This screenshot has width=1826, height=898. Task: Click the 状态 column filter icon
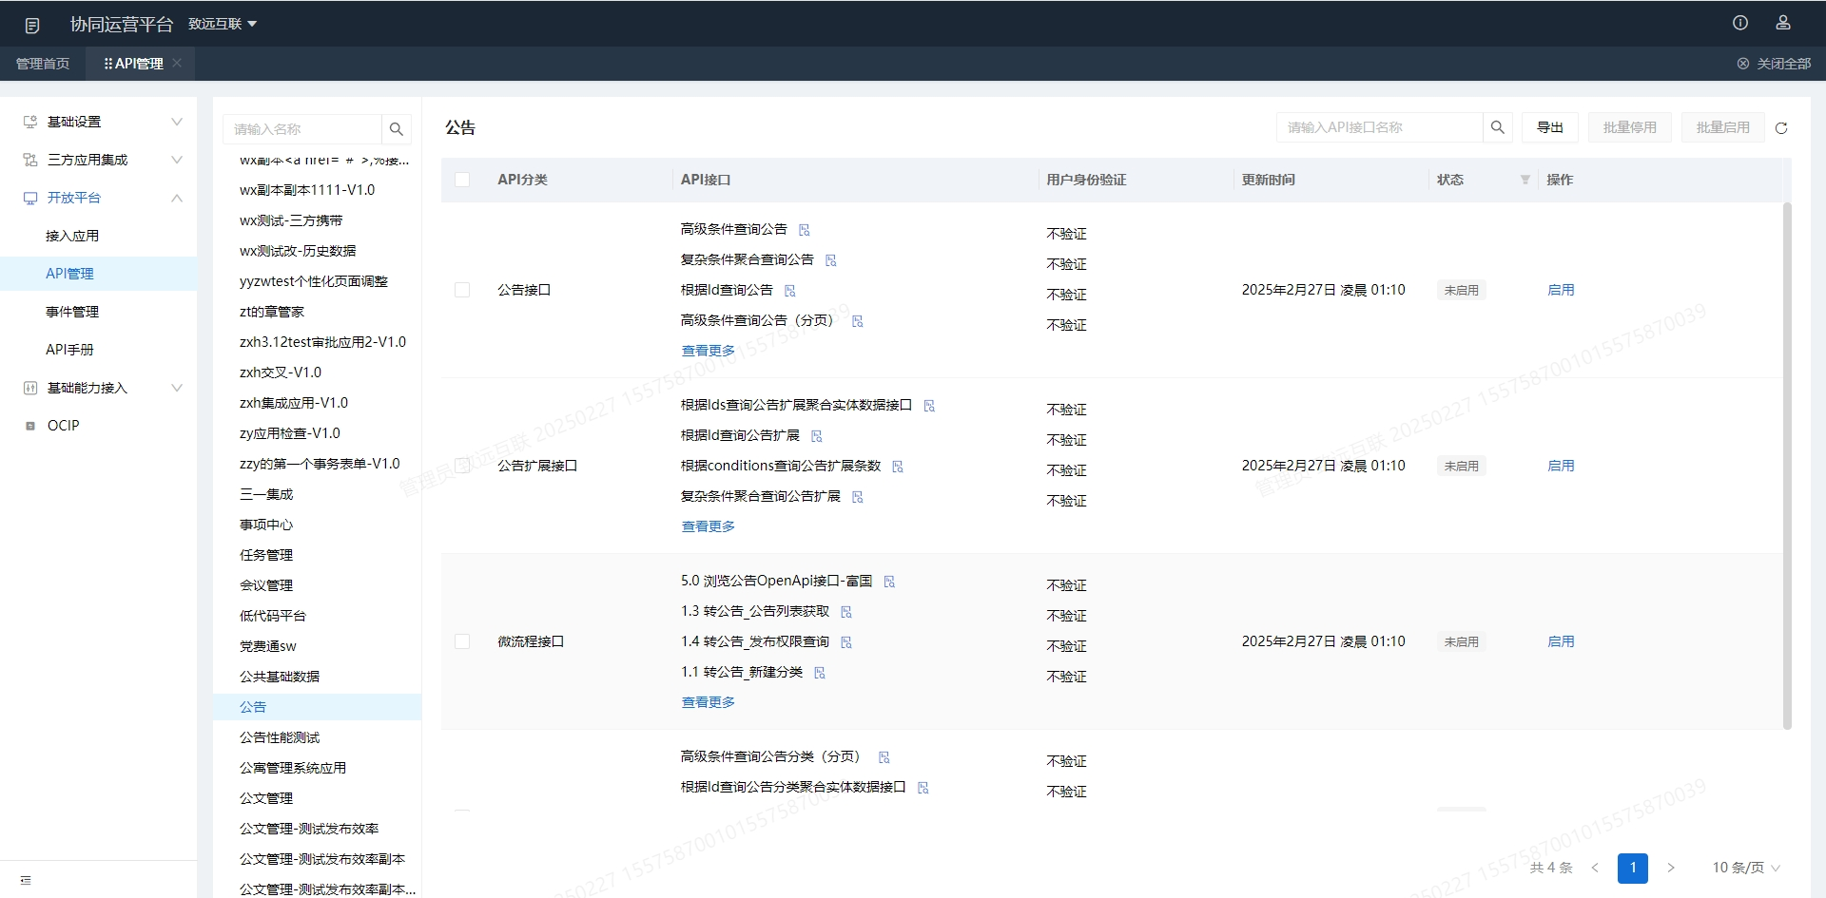tap(1525, 180)
